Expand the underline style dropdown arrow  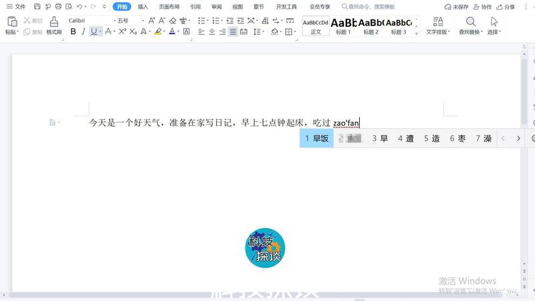[x=100, y=31]
